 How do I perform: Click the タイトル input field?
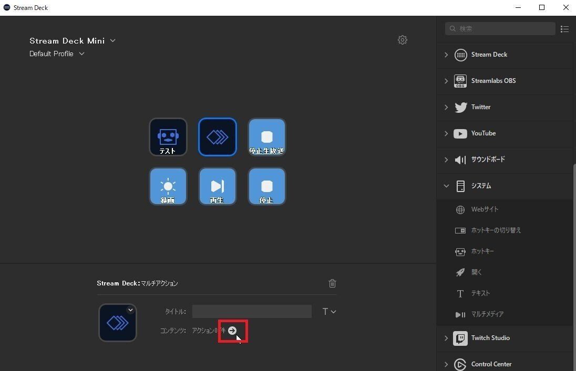click(x=252, y=312)
